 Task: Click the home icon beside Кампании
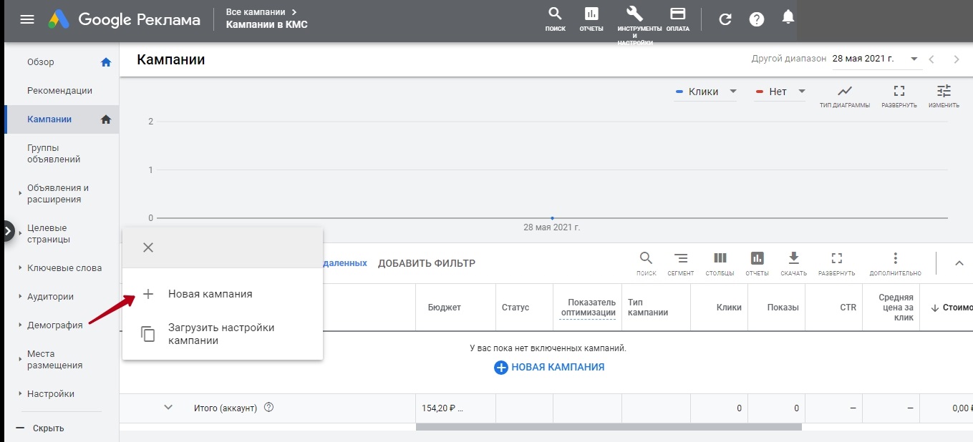(x=106, y=119)
